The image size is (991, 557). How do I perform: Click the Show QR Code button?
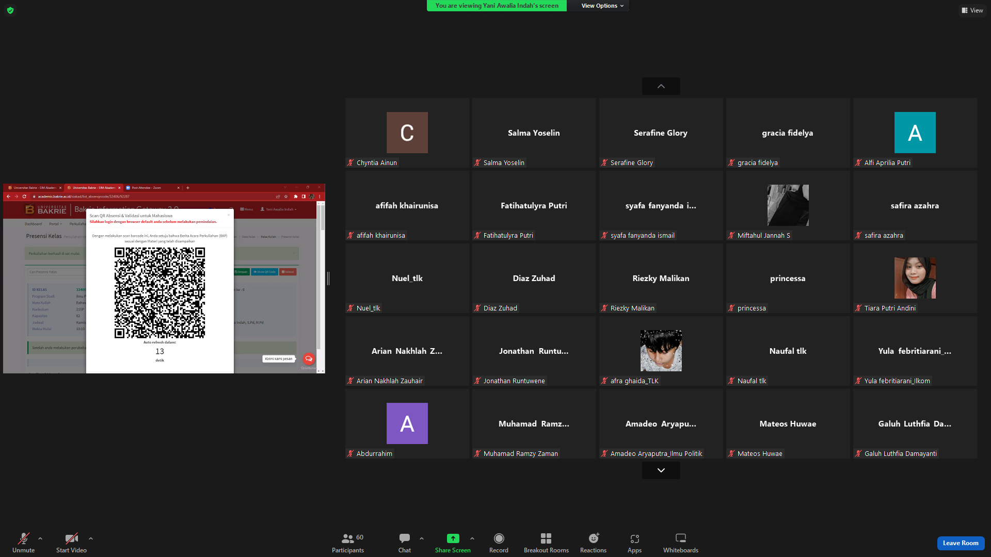[x=265, y=272]
